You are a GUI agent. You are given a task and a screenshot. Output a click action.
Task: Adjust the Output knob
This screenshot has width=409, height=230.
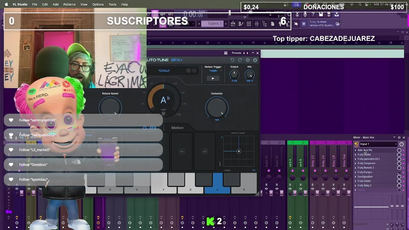pos(234,75)
